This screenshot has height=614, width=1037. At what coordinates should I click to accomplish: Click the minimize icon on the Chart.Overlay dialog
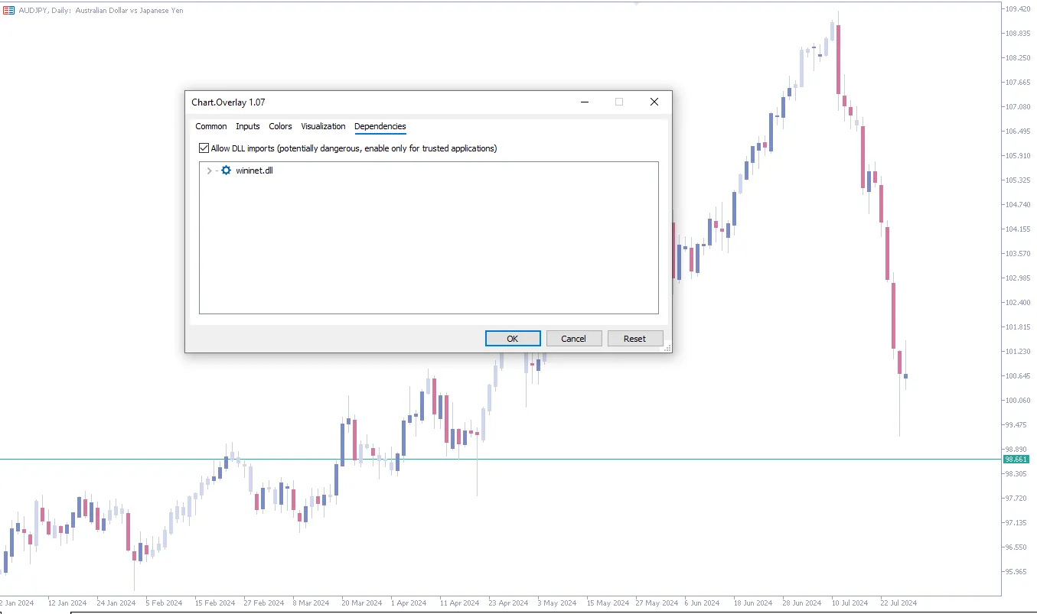coord(584,102)
